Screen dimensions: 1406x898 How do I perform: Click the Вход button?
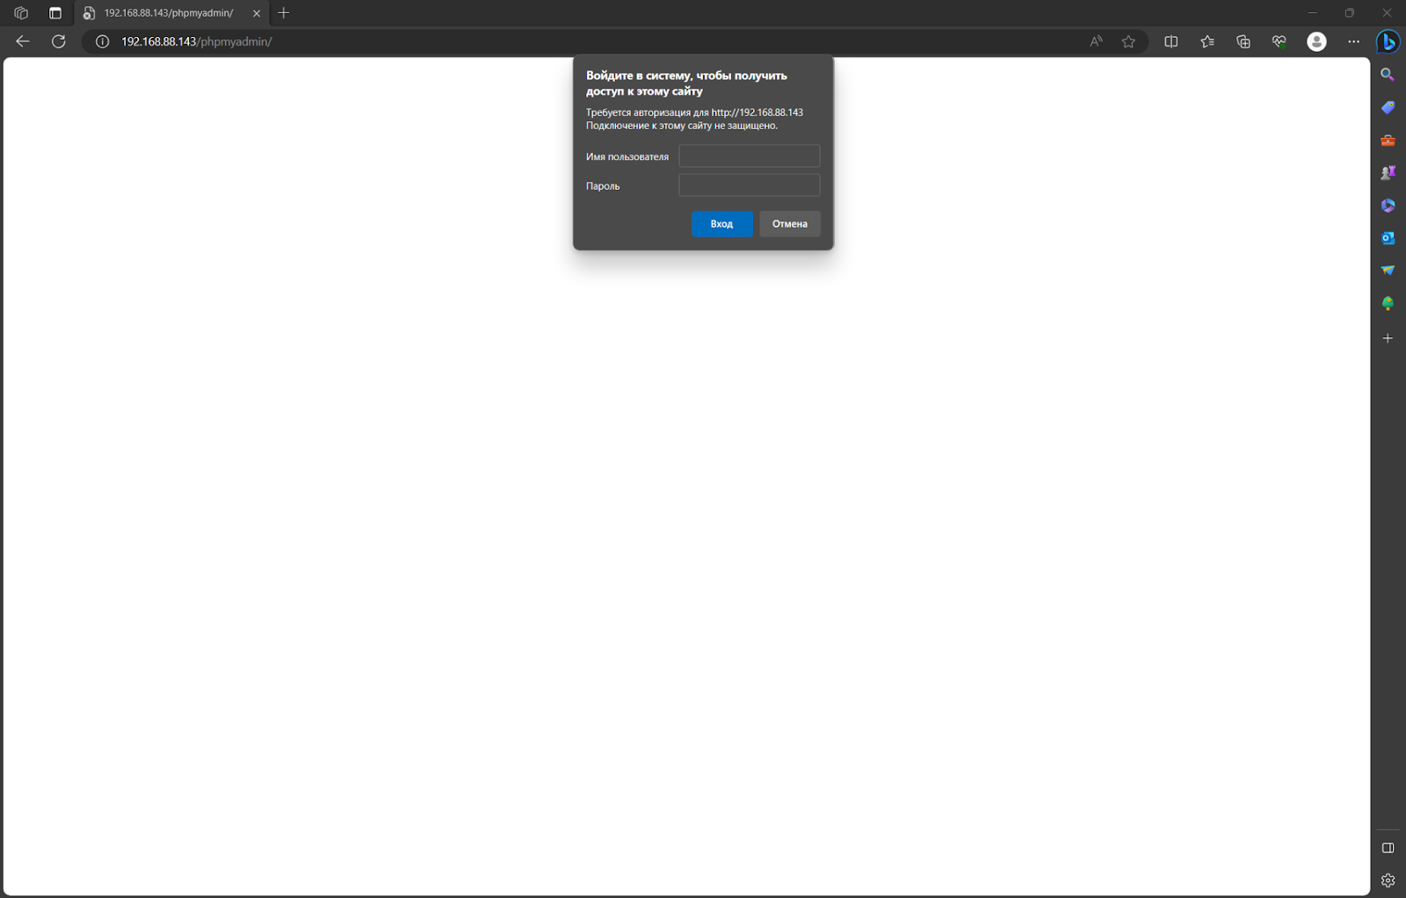[721, 223]
